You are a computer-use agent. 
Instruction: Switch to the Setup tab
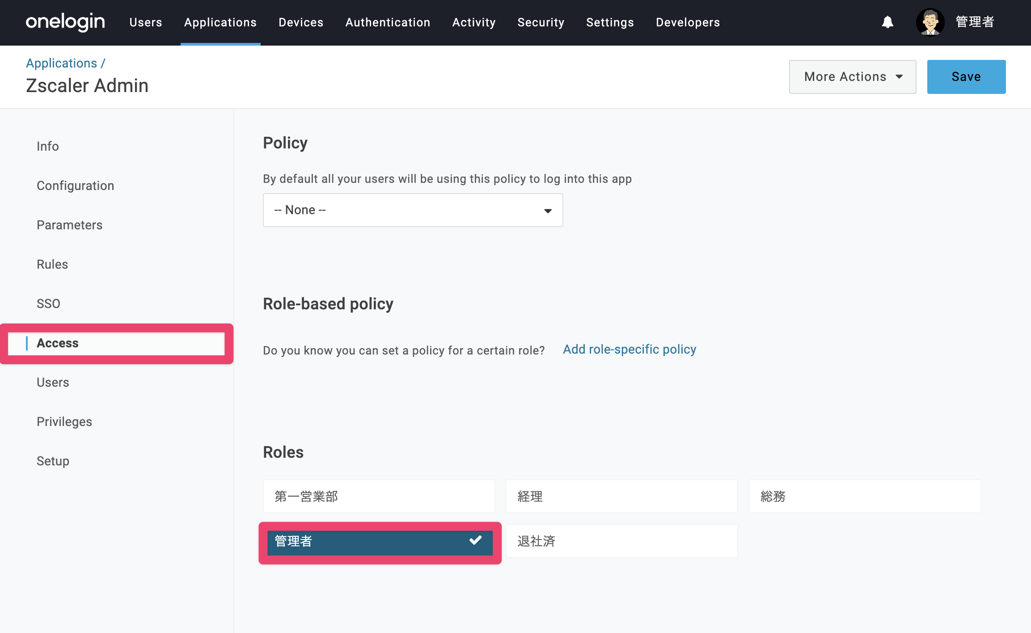[53, 461]
